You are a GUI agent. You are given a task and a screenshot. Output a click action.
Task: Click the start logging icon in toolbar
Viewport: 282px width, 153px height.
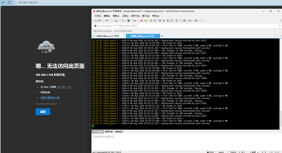[168, 21]
